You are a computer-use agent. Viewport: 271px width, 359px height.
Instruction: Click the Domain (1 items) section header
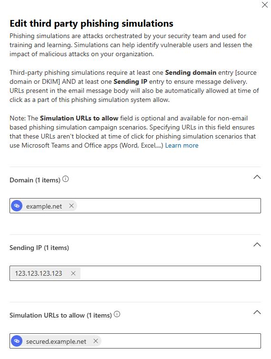point(35,180)
